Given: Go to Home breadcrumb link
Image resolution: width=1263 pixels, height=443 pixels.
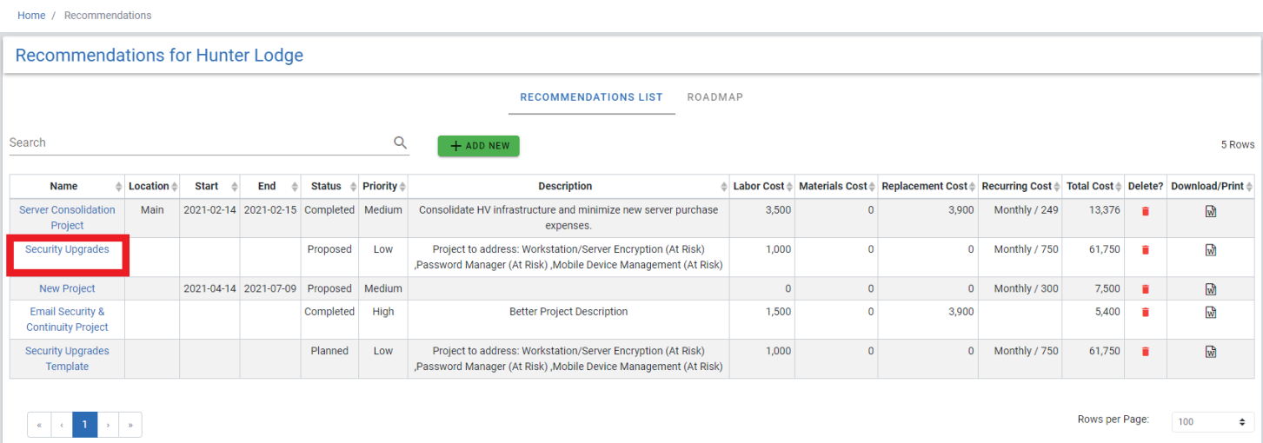Looking at the screenshot, I should pyautogui.click(x=31, y=16).
